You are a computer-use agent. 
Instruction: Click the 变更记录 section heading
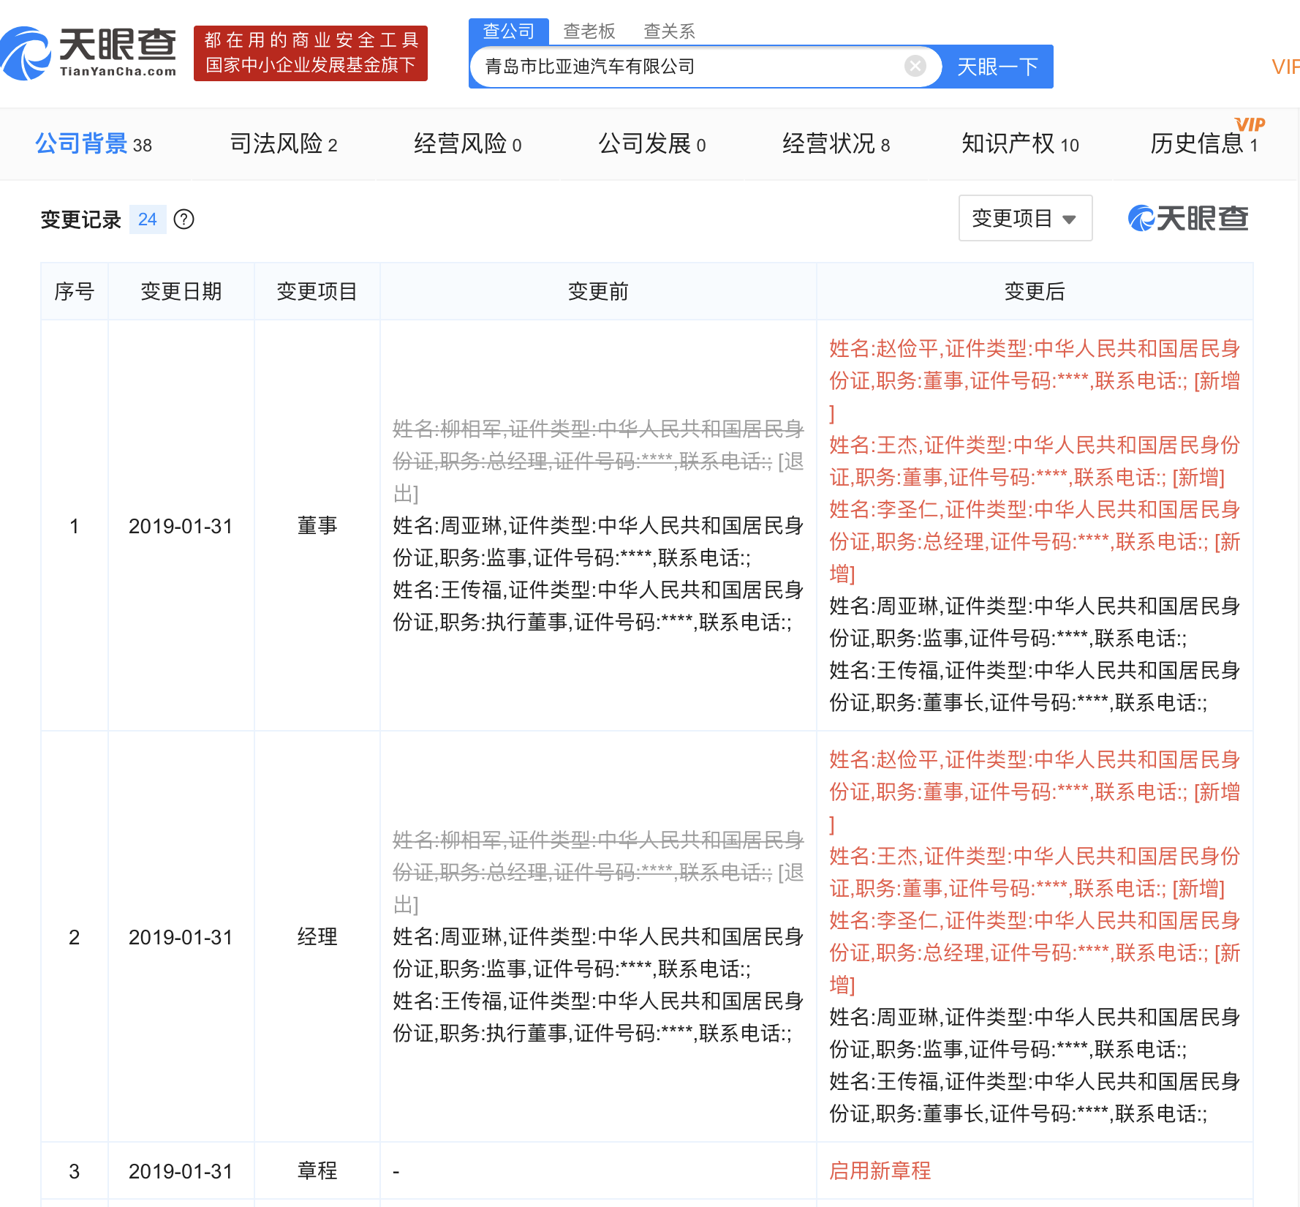click(x=80, y=219)
